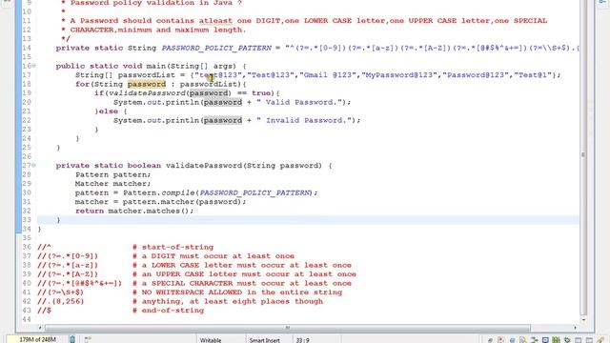The width and height of the screenshot is (610, 343).
Task: Click the Smart Insert status entry
Action: pos(265,340)
